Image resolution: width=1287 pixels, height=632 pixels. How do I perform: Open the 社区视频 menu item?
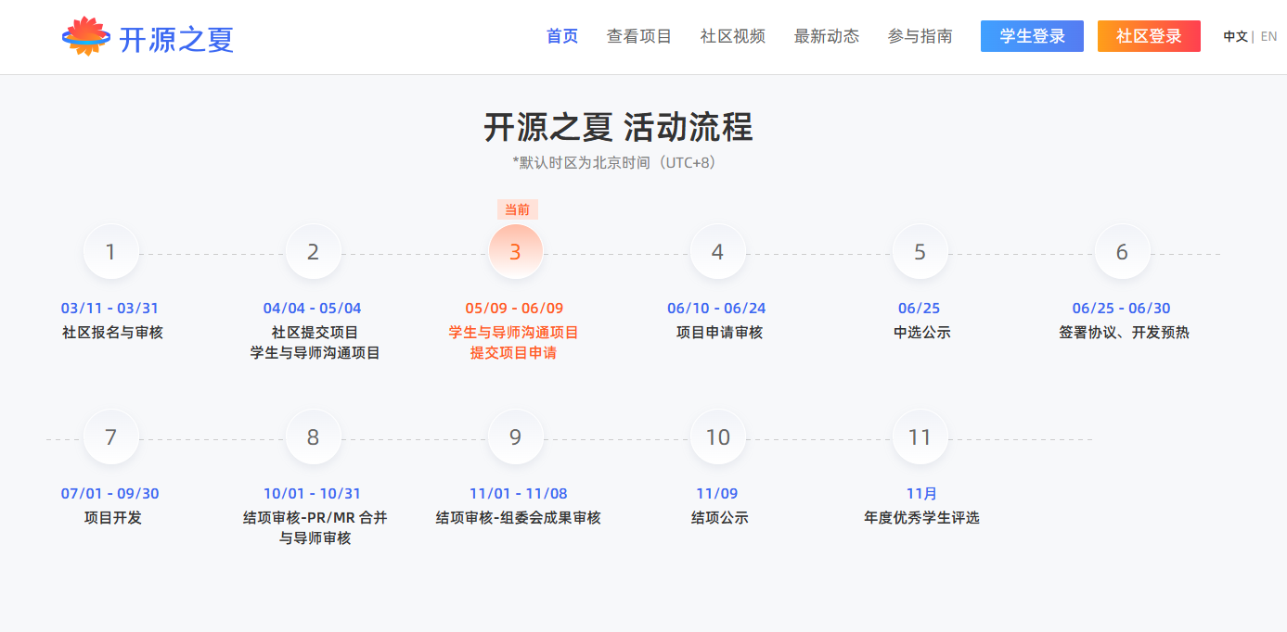point(733,36)
